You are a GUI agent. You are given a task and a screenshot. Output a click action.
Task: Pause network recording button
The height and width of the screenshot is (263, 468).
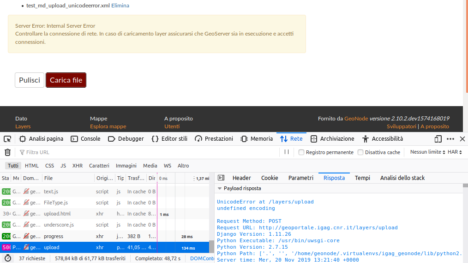(x=287, y=152)
